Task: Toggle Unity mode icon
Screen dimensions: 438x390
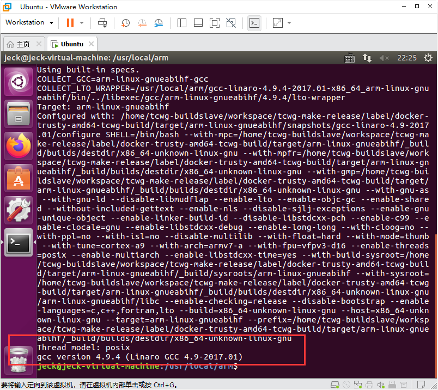Action: (231, 23)
